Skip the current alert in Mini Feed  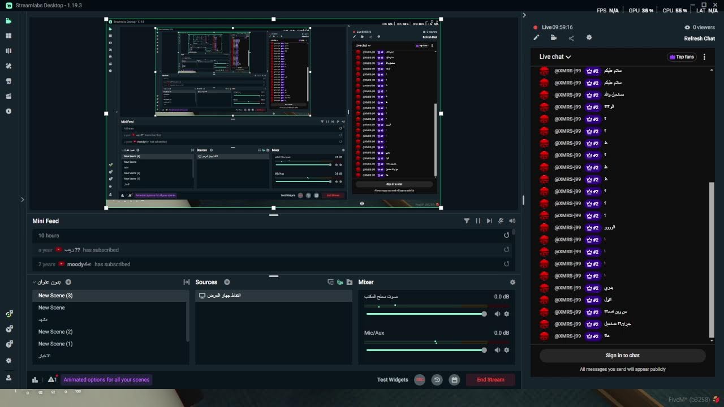point(489,221)
